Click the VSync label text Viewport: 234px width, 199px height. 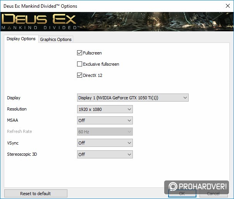pos(13,143)
